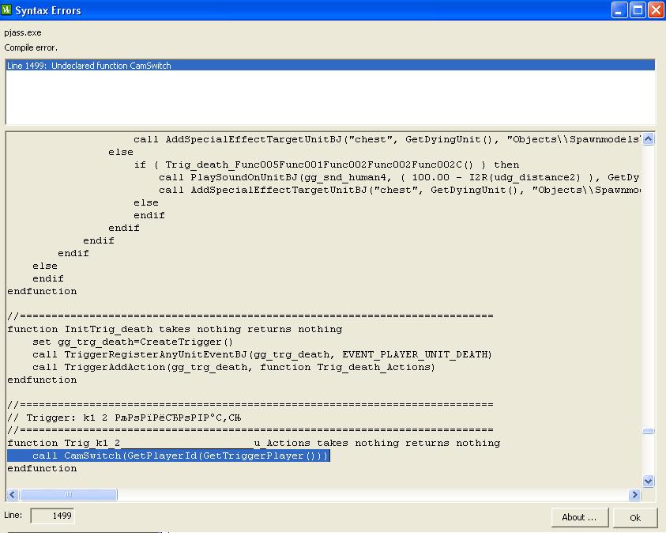Close the Syntax Errors window
This screenshot has height=533, width=666.
pos(656,10)
